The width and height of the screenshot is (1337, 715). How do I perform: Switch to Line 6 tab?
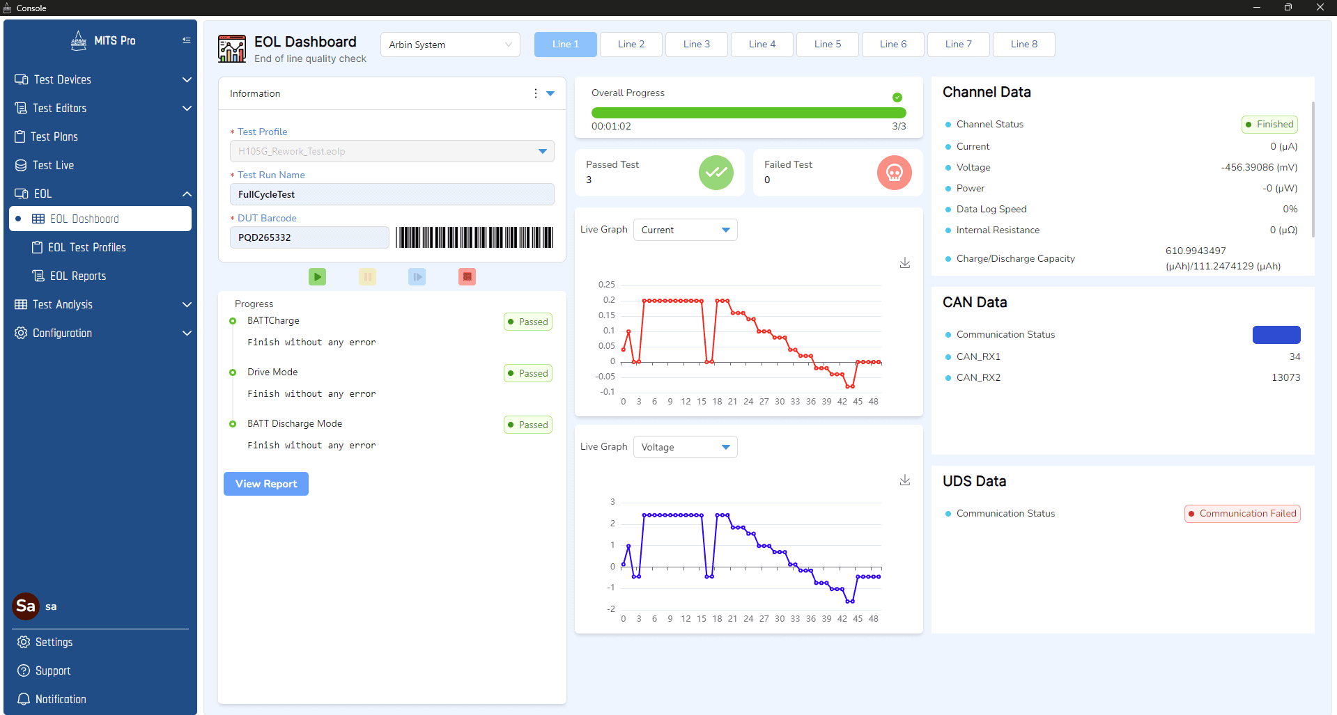893,44
